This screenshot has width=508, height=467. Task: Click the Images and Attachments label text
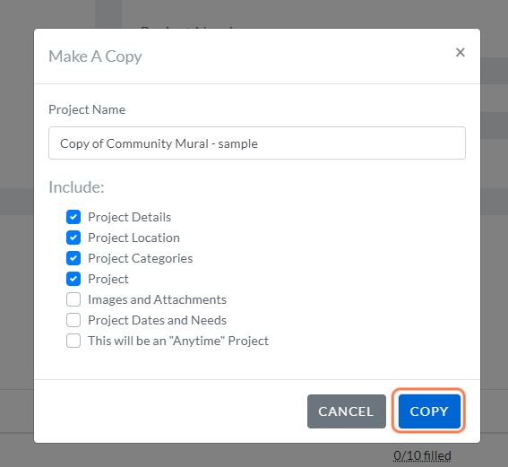click(157, 299)
